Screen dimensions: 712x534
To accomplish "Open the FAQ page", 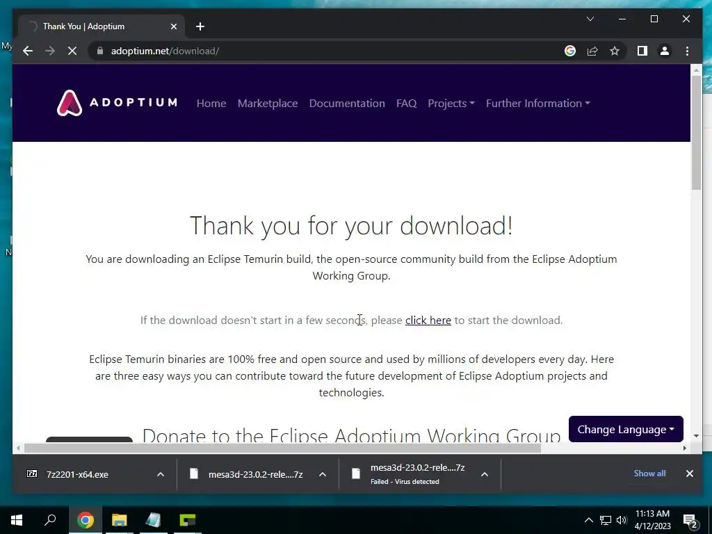I will pos(406,103).
